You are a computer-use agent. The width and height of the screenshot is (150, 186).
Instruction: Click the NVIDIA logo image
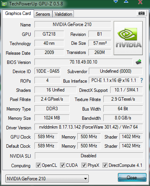[x=128, y=38]
